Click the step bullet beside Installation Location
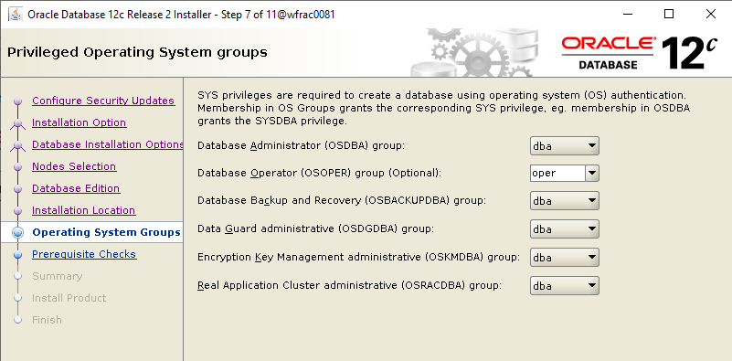The image size is (732, 361). pyautogui.click(x=18, y=210)
